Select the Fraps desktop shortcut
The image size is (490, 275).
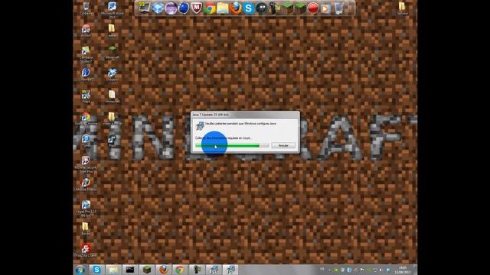pos(86,97)
